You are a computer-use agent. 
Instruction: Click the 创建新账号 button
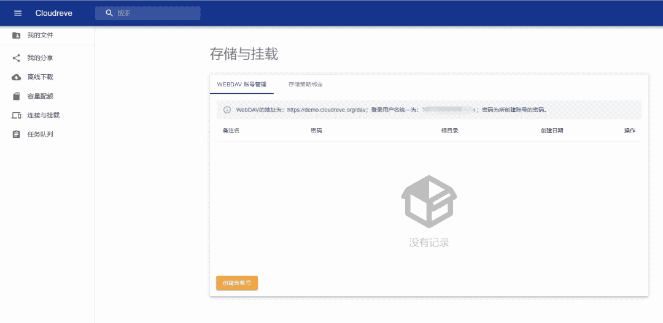[237, 283]
